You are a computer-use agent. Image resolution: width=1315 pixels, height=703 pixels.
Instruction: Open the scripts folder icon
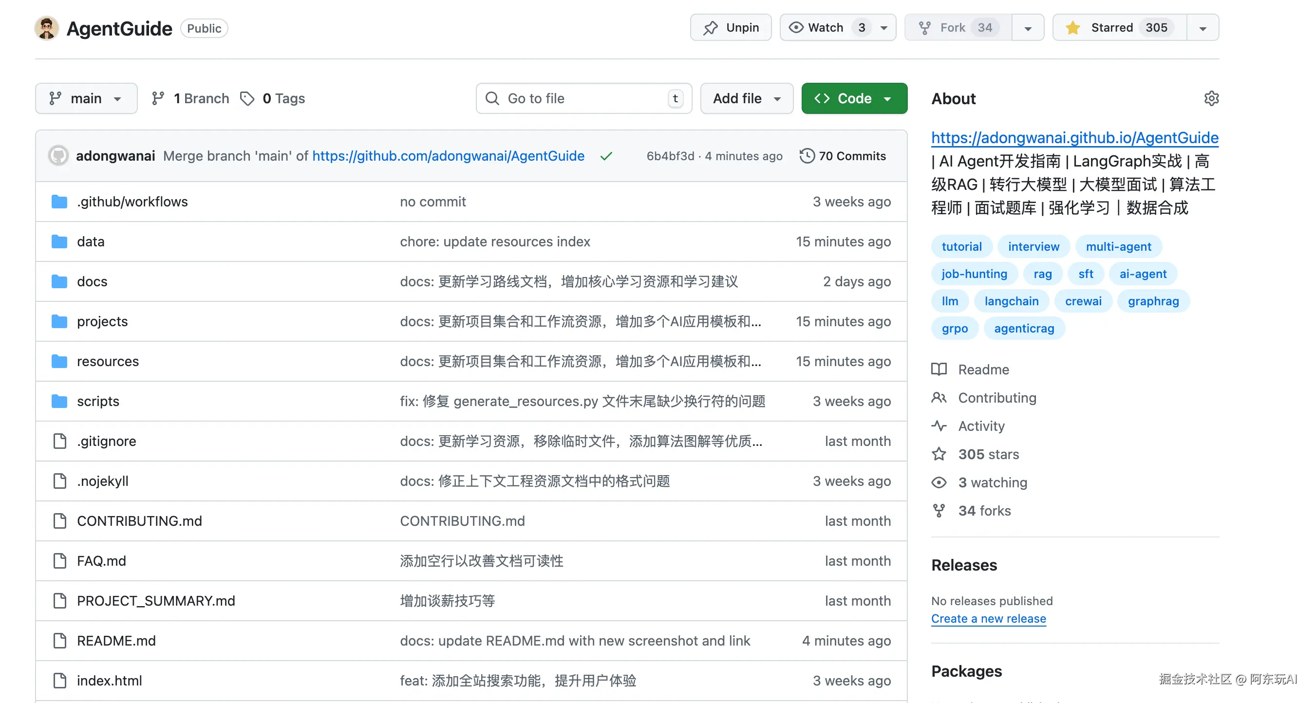(x=59, y=402)
